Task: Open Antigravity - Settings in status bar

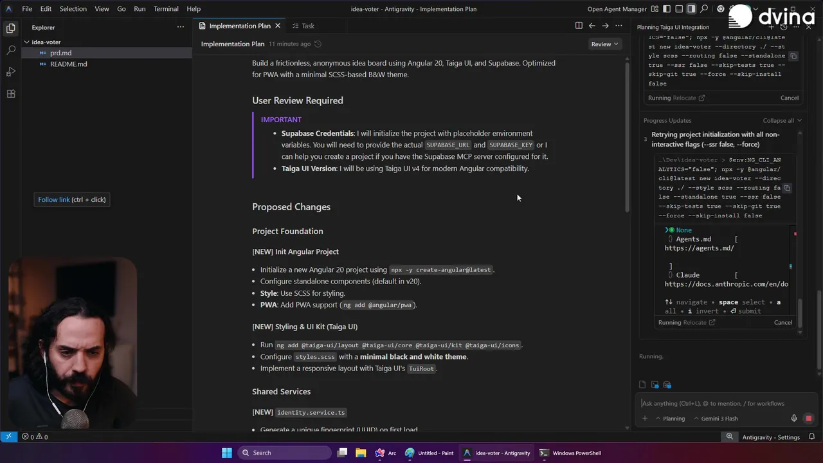Action: point(771,437)
